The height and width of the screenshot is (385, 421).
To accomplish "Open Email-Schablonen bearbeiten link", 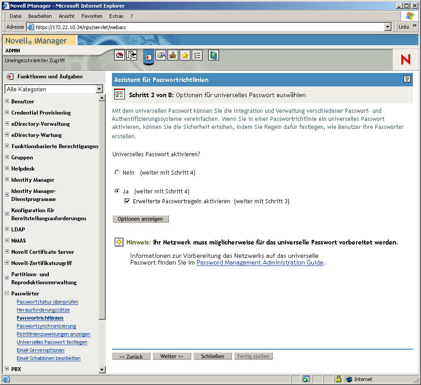I will 48,358.
